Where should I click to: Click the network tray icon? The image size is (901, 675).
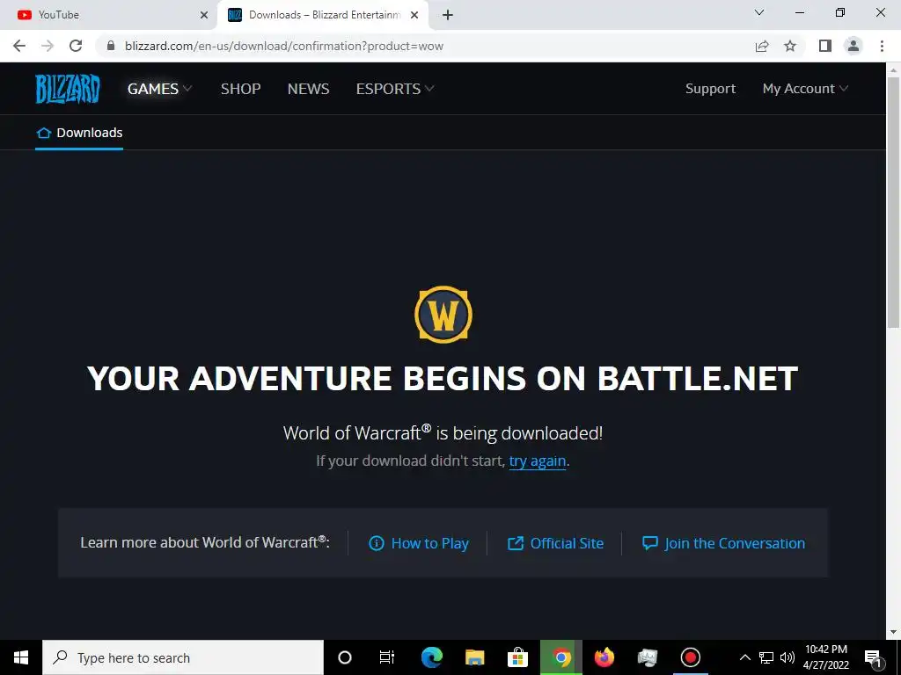(766, 657)
